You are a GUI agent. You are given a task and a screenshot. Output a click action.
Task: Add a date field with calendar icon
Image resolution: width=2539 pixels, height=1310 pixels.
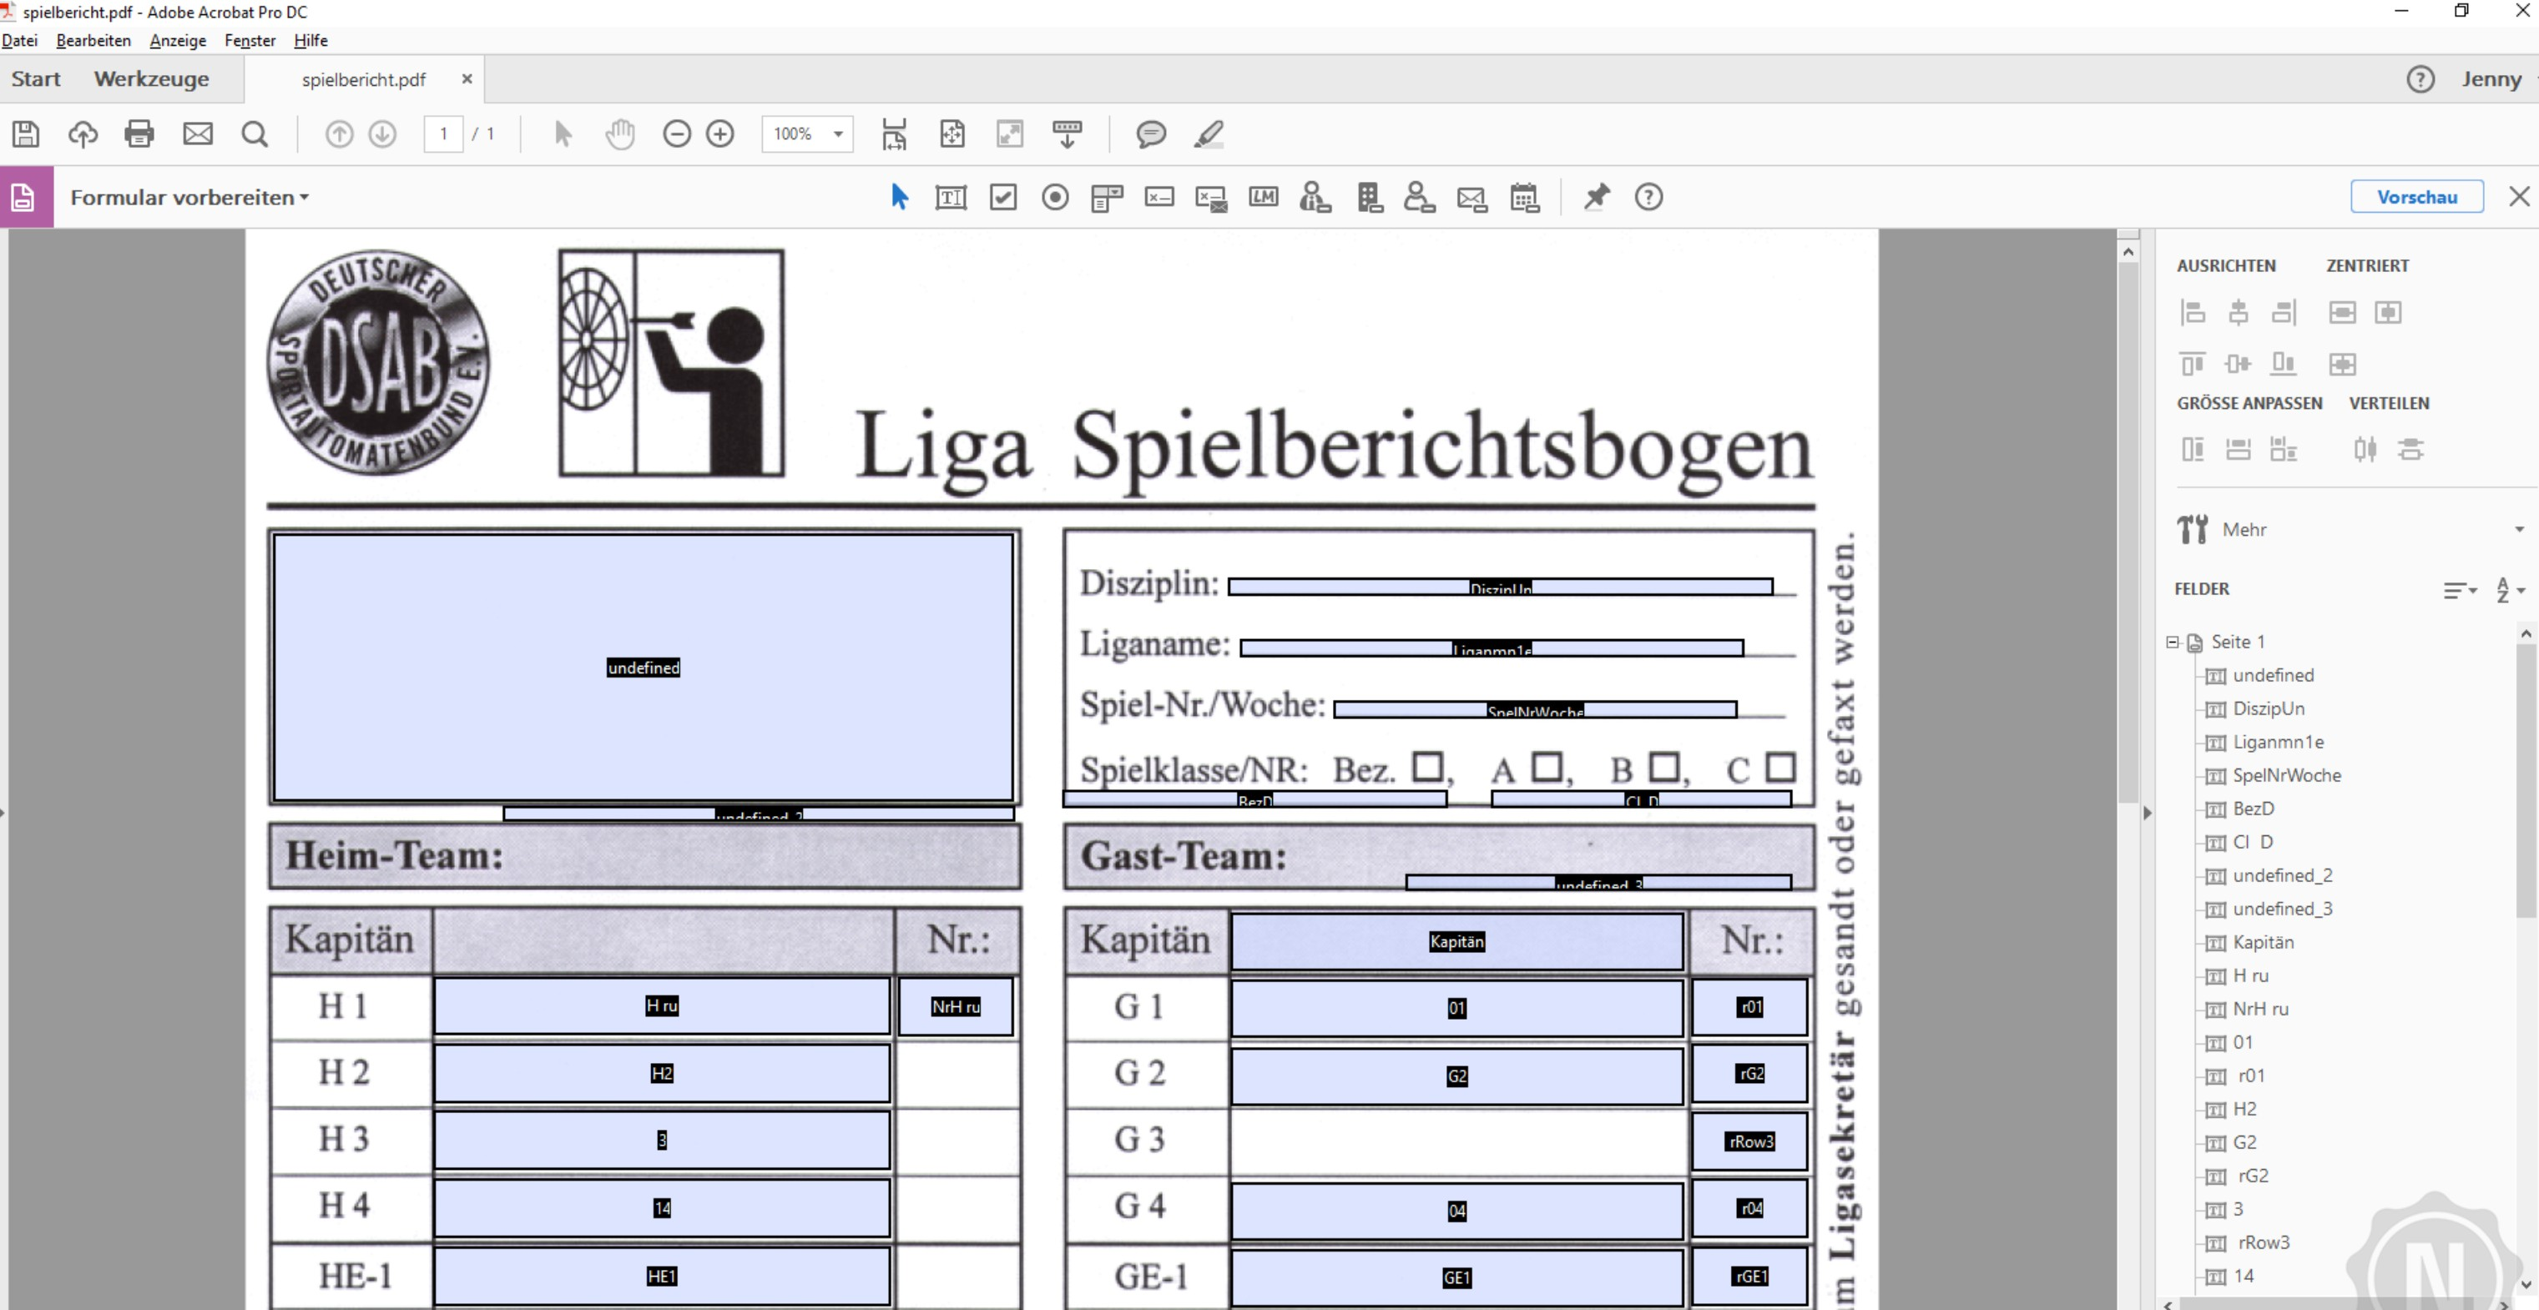pos(1525,197)
